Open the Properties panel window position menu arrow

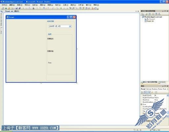[163, 86]
